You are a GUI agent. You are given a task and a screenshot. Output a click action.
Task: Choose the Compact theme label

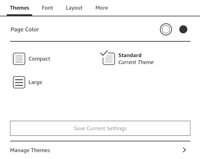tap(39, 59)
